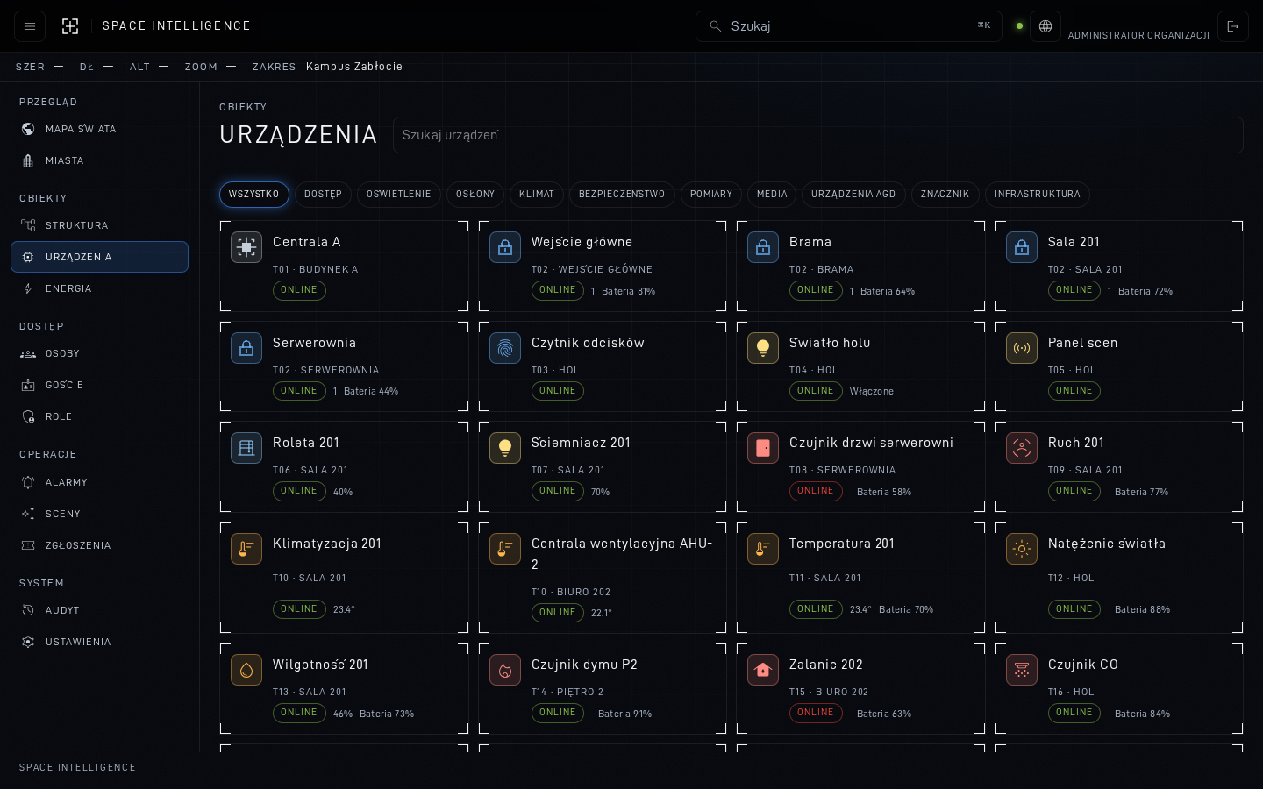This screenshot has width=1263, height=789.
Task: Click the Roleta 201 blinds icon
Action: [x=246, y=448]
